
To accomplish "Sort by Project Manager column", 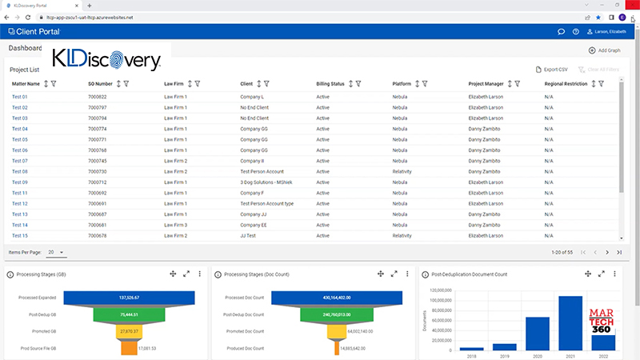I will coord(510,84).
